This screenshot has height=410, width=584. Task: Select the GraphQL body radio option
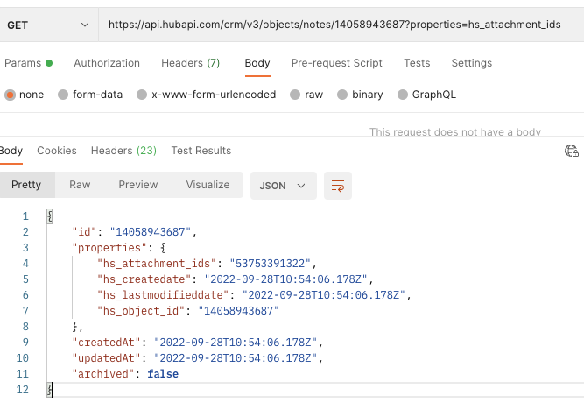[403, 95]
